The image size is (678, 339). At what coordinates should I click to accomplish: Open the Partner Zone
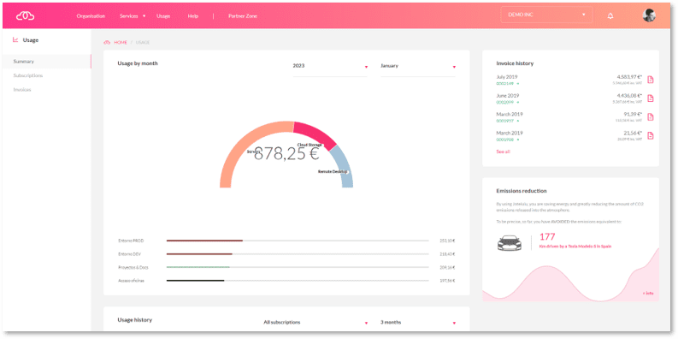243,16
